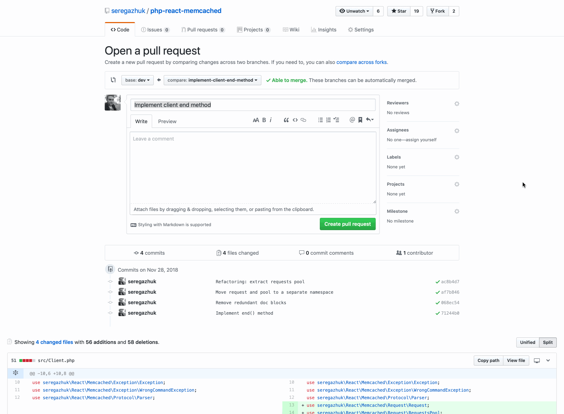The image size is (564, 414).
Task: Switch to the Write tab
Action: (141, 121)
